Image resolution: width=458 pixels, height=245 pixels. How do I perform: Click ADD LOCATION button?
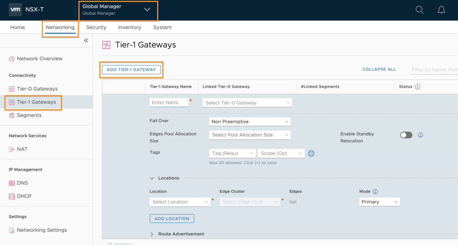[172, 219]
